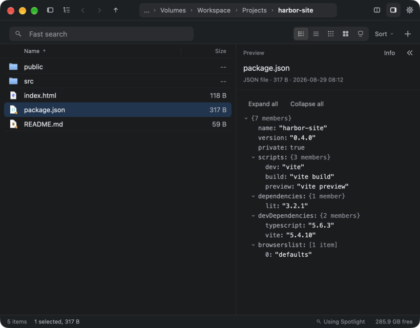Navigate to Volumes in the breadcrumb
Viewport: 420px width, 328px height.
click(x=173, y=10)
